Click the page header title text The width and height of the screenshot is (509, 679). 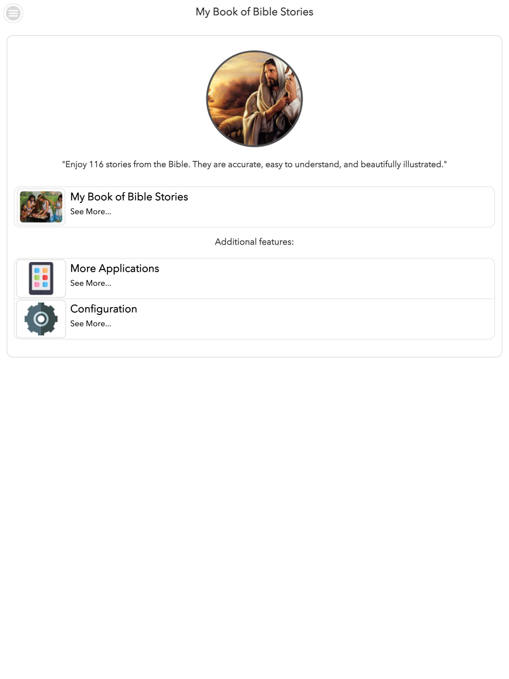coord(254,12)
